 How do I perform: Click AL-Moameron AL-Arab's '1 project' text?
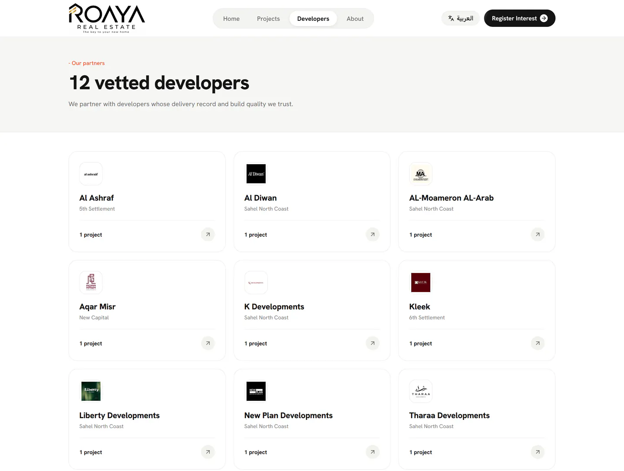(x=421, y=235)
